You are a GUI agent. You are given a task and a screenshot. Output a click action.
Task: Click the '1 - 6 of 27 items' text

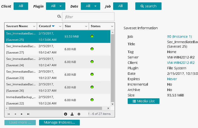coord(99,114)
